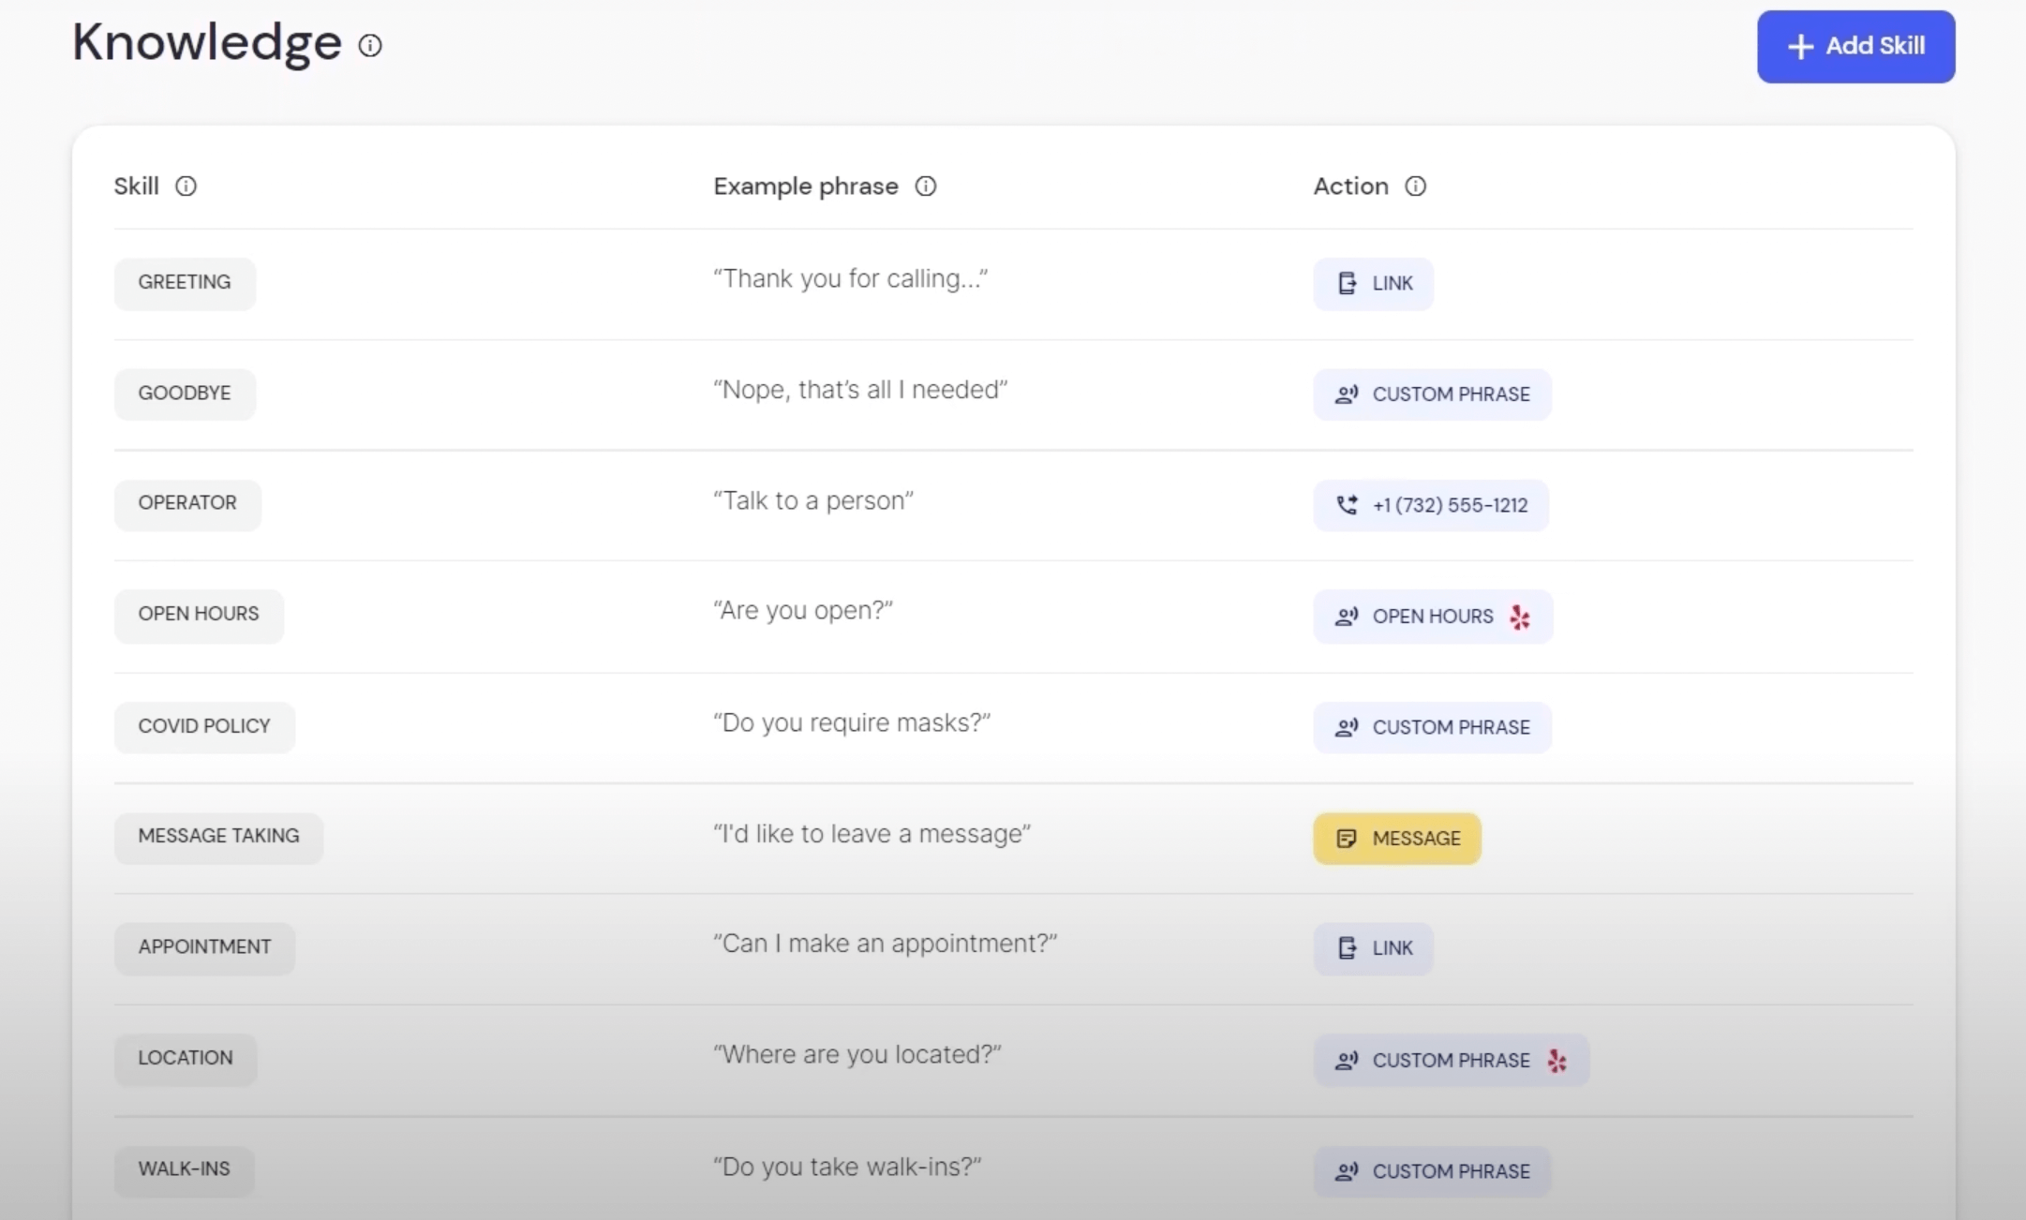Screen dimensions: 2026x1220
Task: Click the phrase "Nope, that's all I needed"
Action: tap(860, 390)
